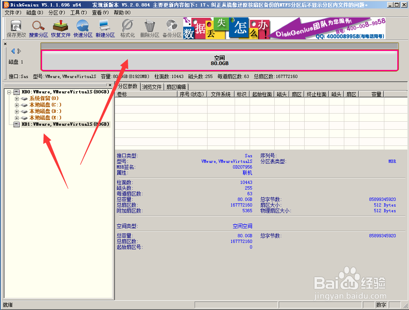Open the 文件(F) menu

13,13
